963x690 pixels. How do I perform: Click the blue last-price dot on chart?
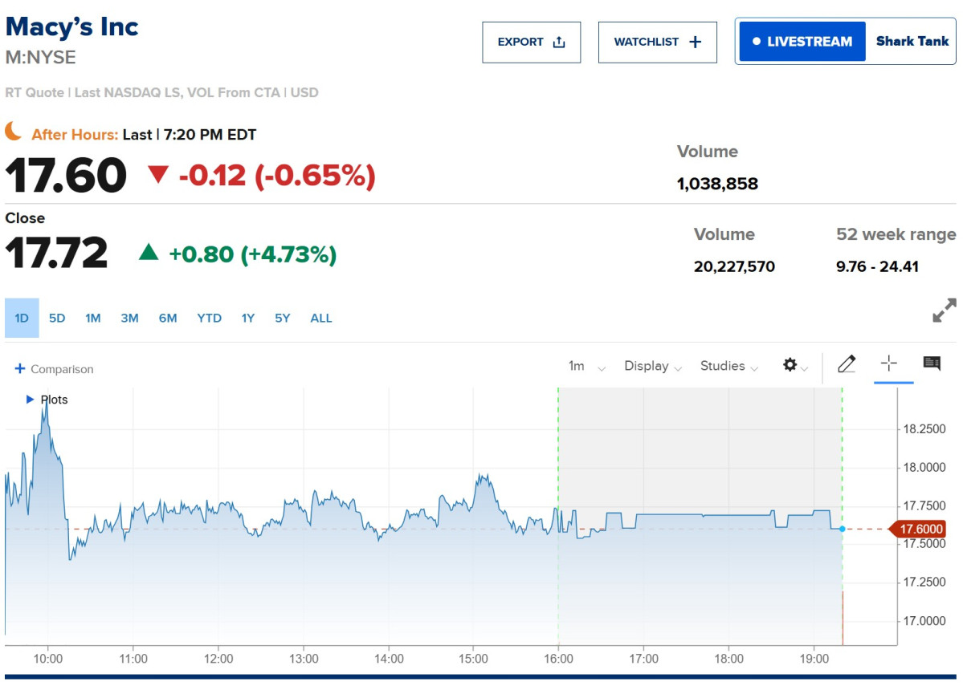coord(842,529)
